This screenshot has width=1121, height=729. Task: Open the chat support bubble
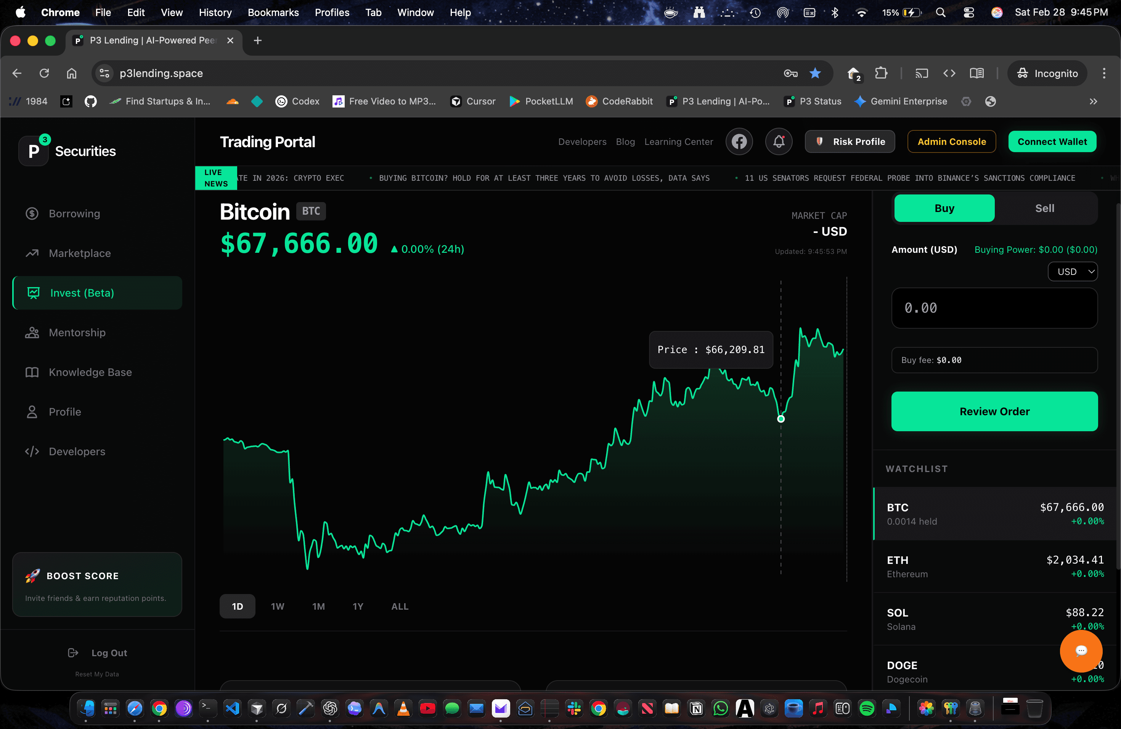[1081, 651]
